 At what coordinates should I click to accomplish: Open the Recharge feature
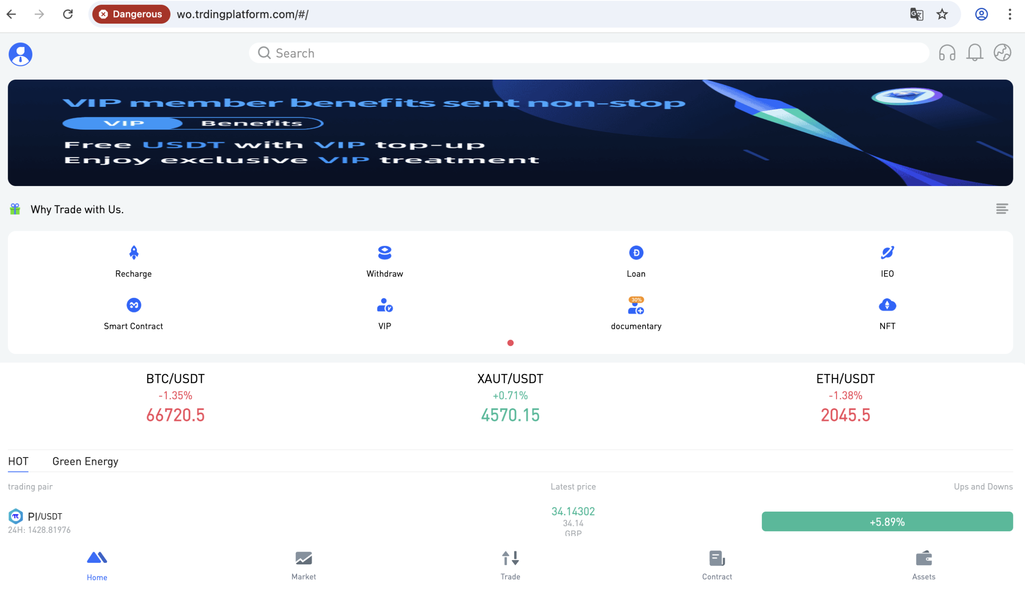coord(133,262)
